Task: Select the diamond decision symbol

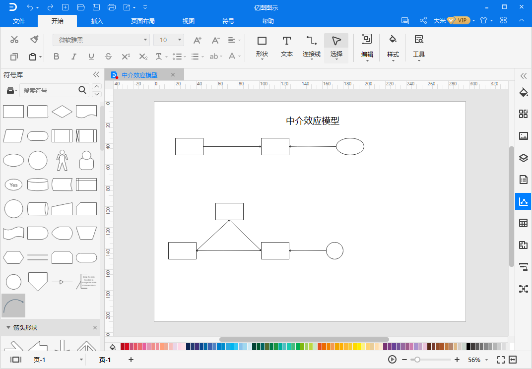Action: [62, 112]
